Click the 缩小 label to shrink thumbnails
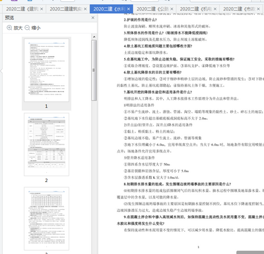This screenshot has height=254, width=264. (x=36, y=28)
